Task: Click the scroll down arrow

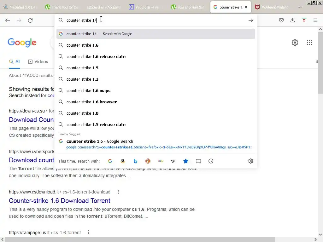Action: click(x=320, y=234)
